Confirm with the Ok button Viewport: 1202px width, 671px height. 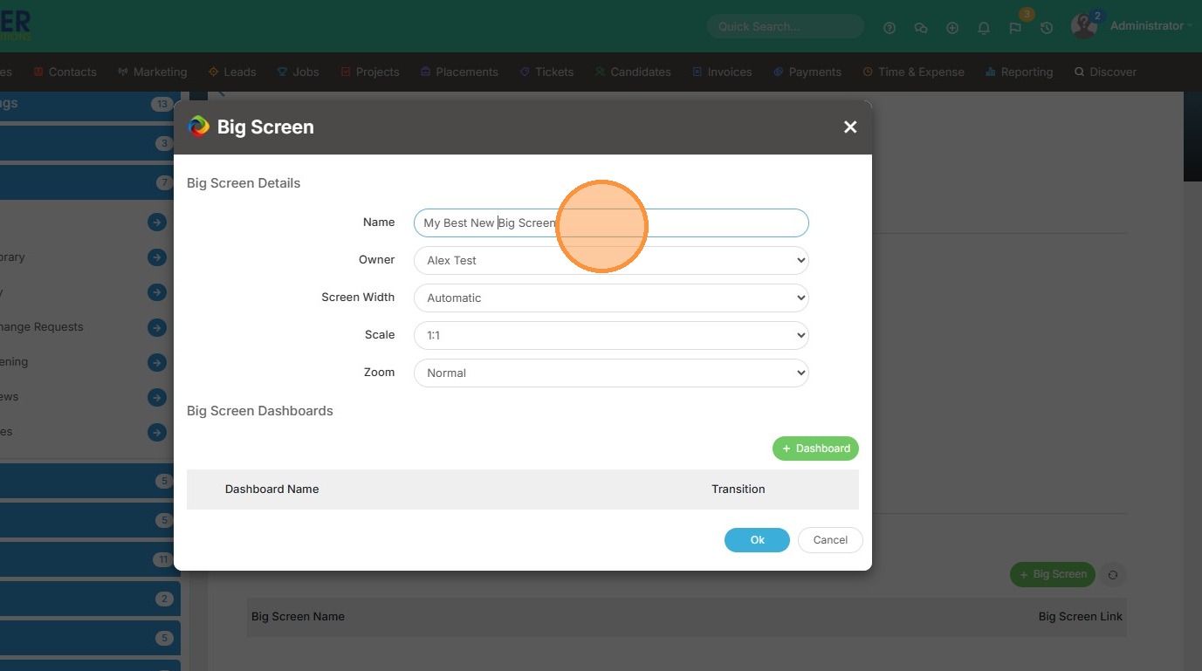[757, 540]
